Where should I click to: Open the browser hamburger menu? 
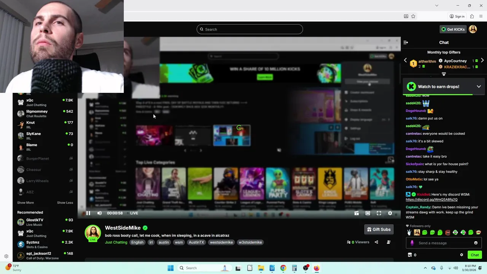481,16
